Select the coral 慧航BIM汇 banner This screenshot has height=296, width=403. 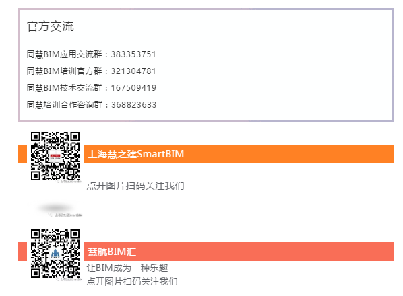pyautogui.click(x=239, y=252)
